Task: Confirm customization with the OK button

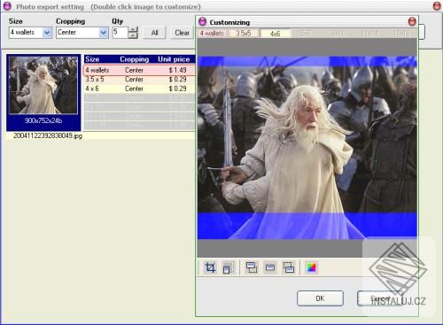Action: (x=320, y=298)
